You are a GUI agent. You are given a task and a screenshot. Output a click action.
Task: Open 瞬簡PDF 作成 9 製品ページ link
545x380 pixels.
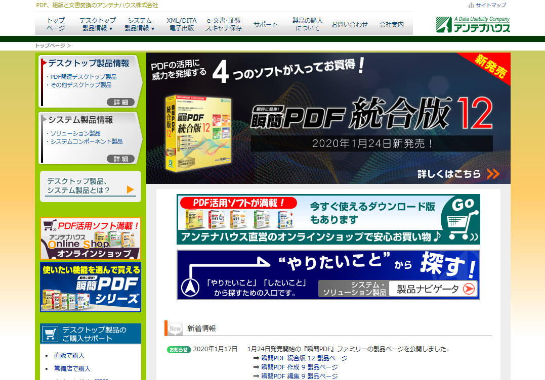click(x=300, y=367)
